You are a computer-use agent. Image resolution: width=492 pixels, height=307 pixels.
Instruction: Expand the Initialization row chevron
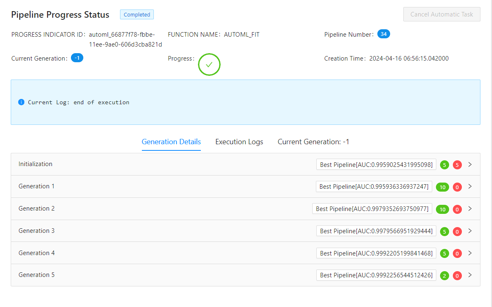(470, 164)
